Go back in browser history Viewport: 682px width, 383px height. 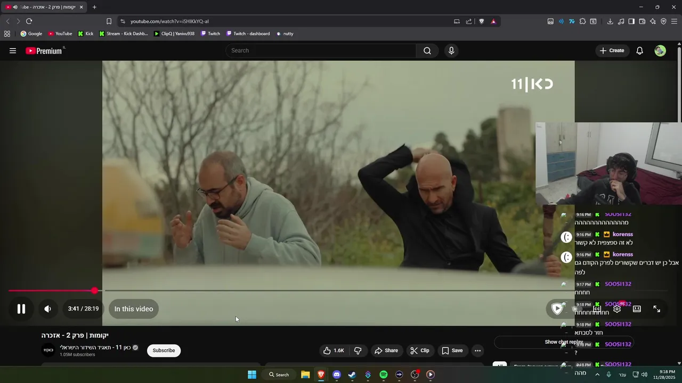[7, 21]
